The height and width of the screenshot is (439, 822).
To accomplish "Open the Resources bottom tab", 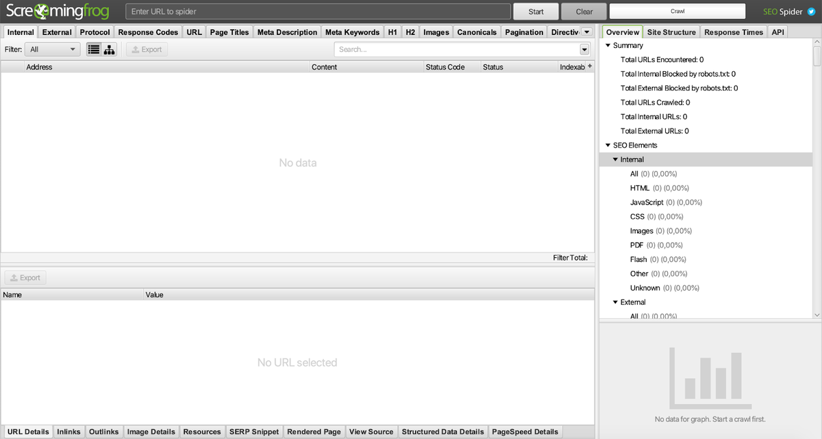I will point(202,431).
